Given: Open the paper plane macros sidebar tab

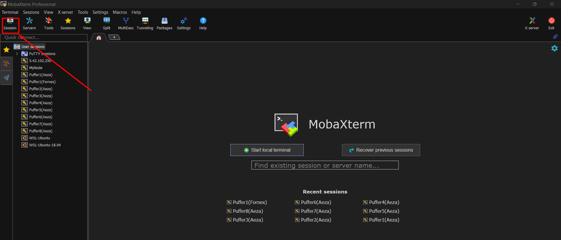Looking at the screenshot, I should point(6,78).
